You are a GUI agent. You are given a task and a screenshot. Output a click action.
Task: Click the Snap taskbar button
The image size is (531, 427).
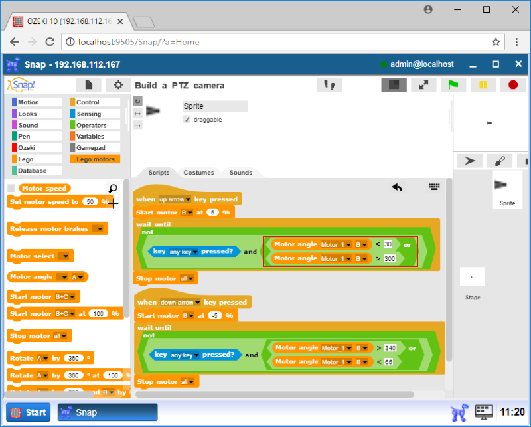(x=108, y=412)
